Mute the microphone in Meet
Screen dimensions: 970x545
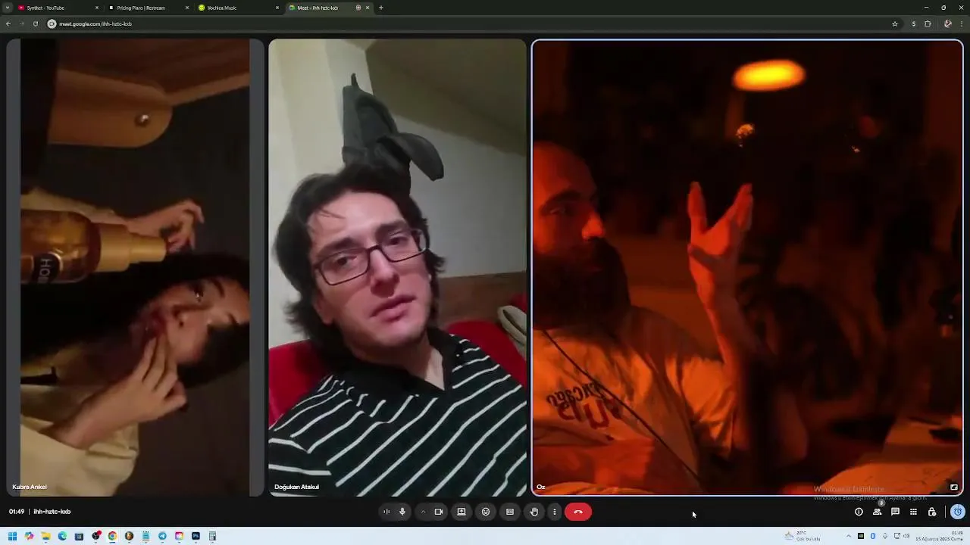402,512
